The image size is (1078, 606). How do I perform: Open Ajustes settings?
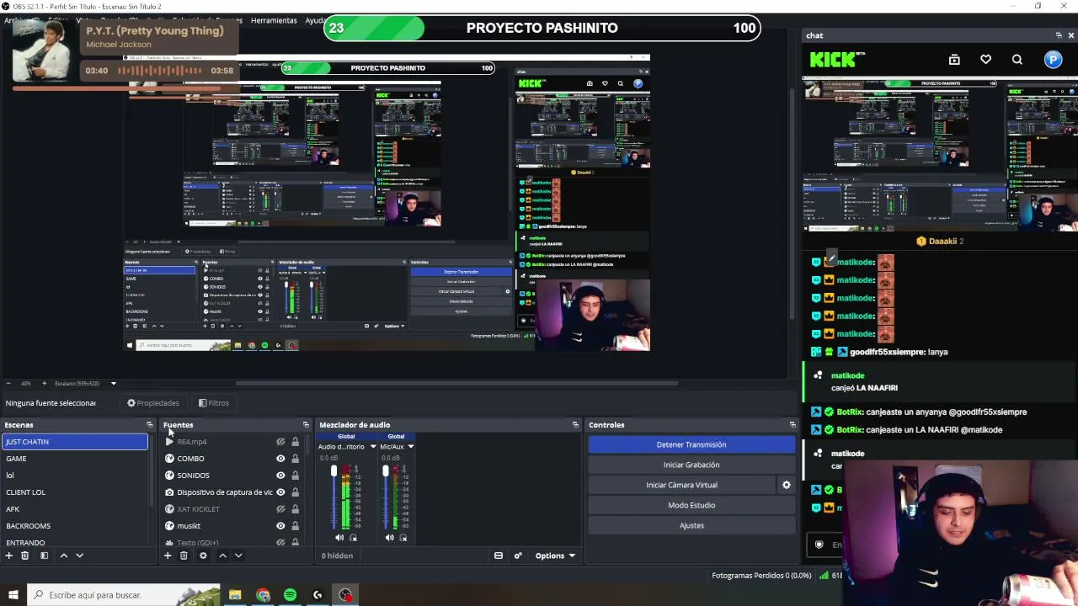(x=691, y=525)
